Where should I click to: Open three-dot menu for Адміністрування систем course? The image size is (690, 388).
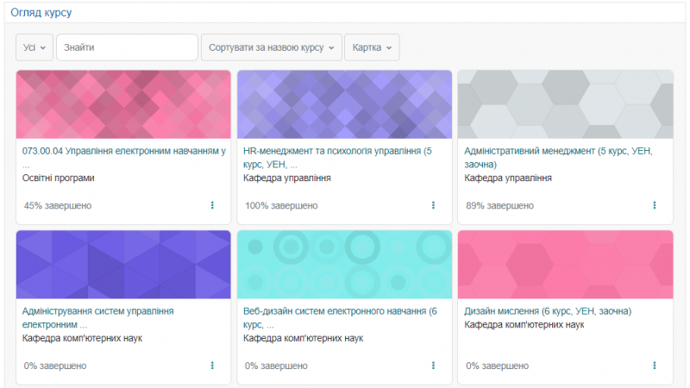coord(212,366)
